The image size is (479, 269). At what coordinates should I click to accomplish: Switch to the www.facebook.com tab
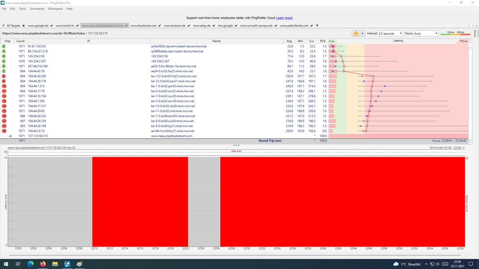(143, 26)
